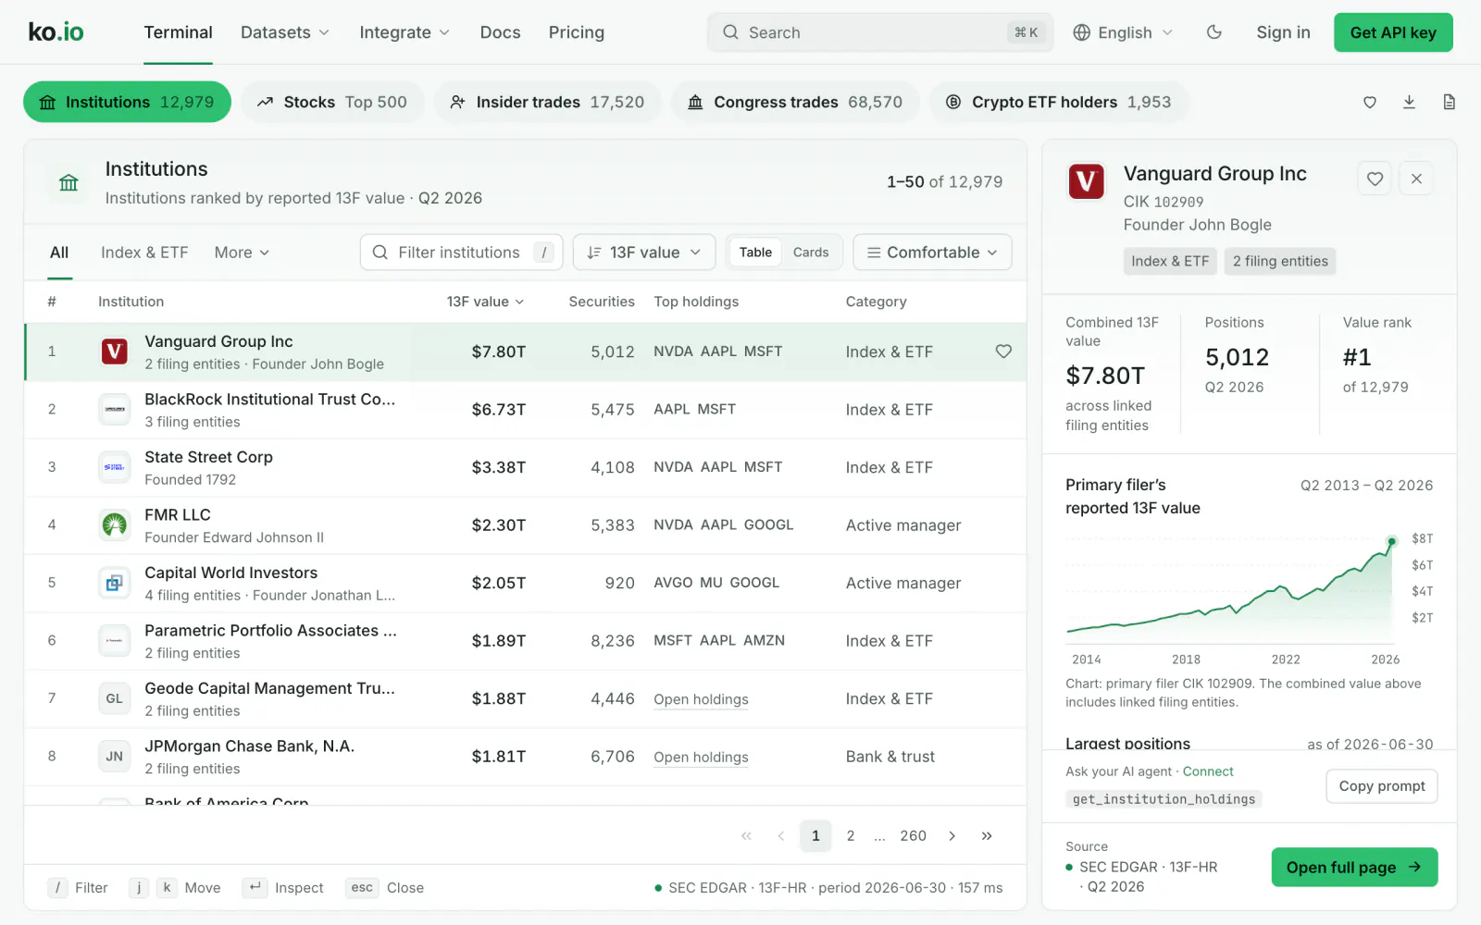Open the Comfortable density dropdown
This screenshot has width=1481, height=925.
tap(932, 253)
